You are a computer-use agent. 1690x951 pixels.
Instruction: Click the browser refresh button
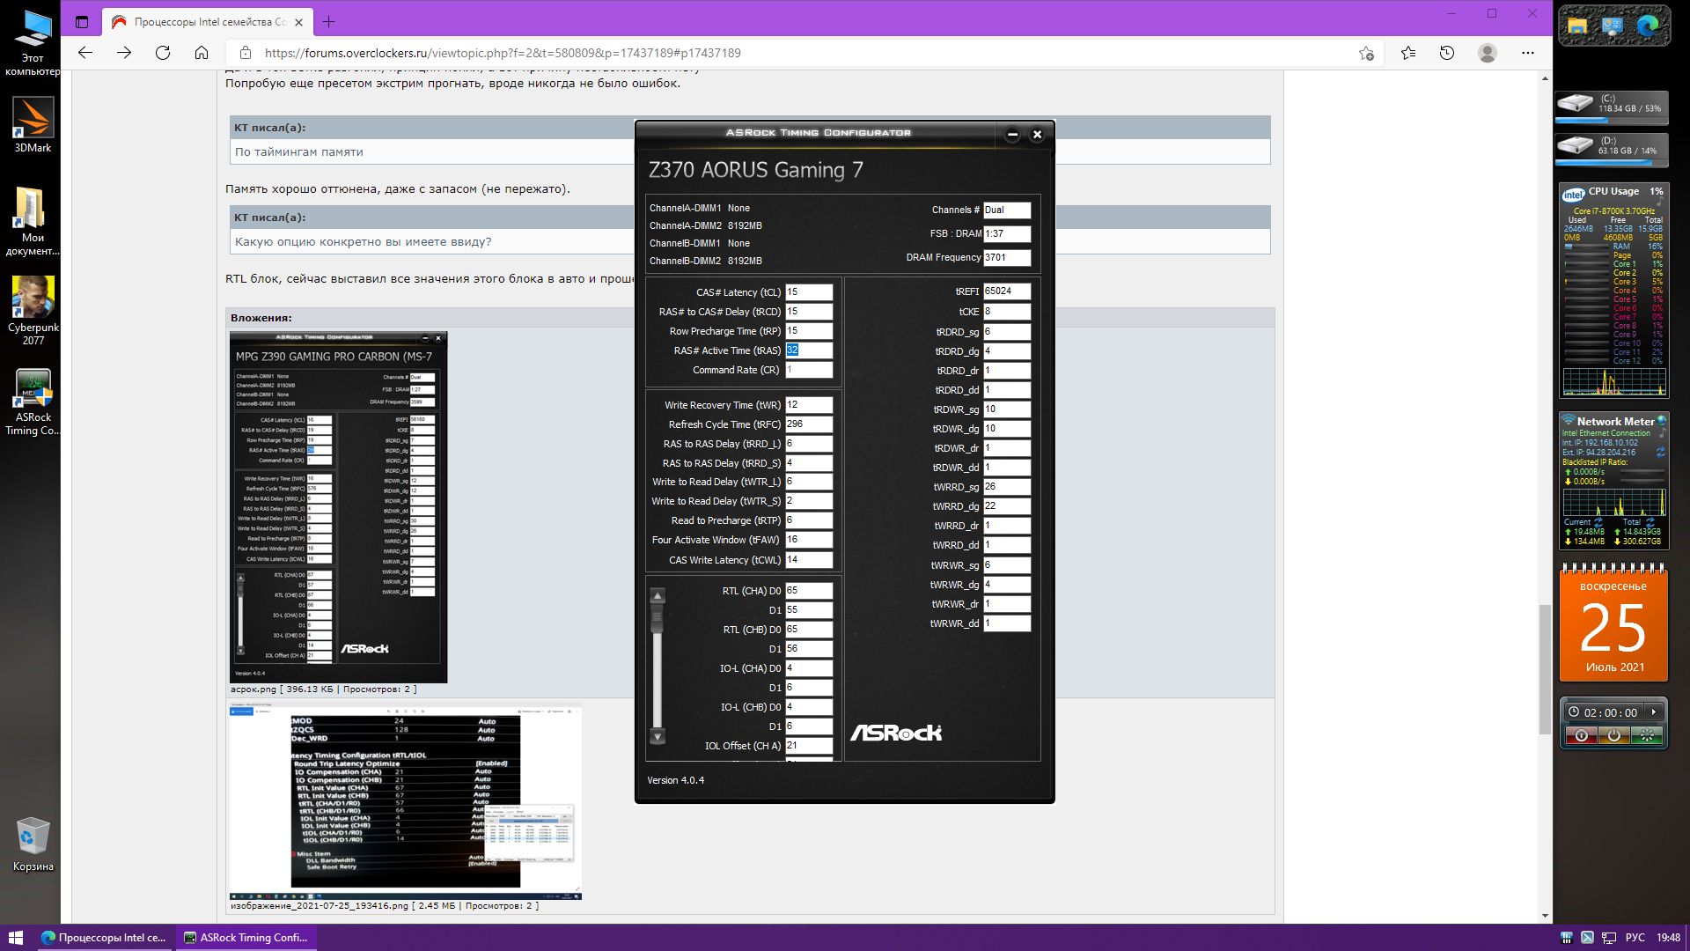163,53
